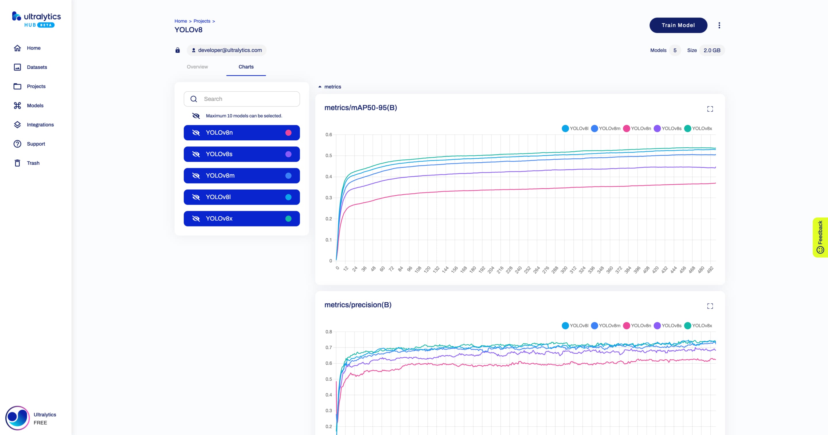Toggle visibility of YOLOv8n model
828x435 pixels.
point(195,132)
